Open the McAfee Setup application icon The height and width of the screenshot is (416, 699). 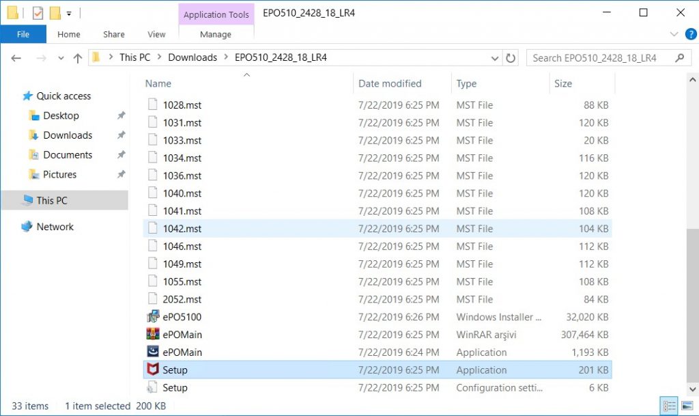[x=153, y=370]
